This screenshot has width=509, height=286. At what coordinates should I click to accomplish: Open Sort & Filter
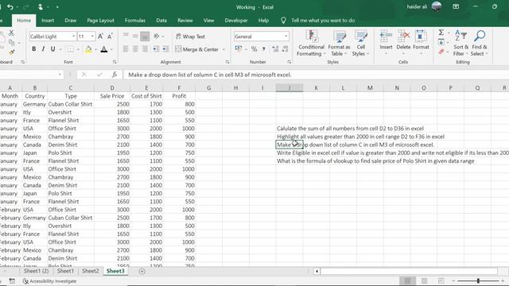(461, 43)
